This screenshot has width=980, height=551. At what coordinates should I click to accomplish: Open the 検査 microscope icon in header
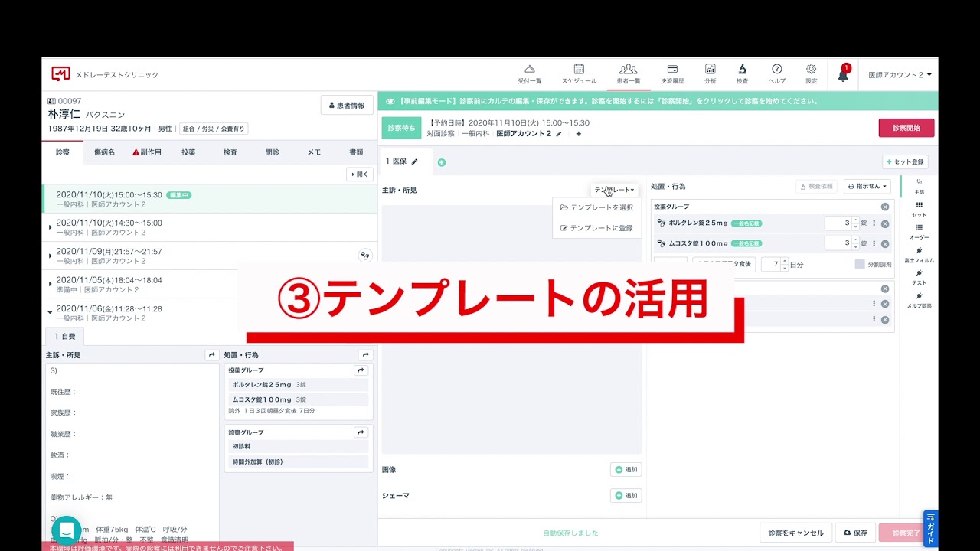pyautogui.click(x=742, y=73)
